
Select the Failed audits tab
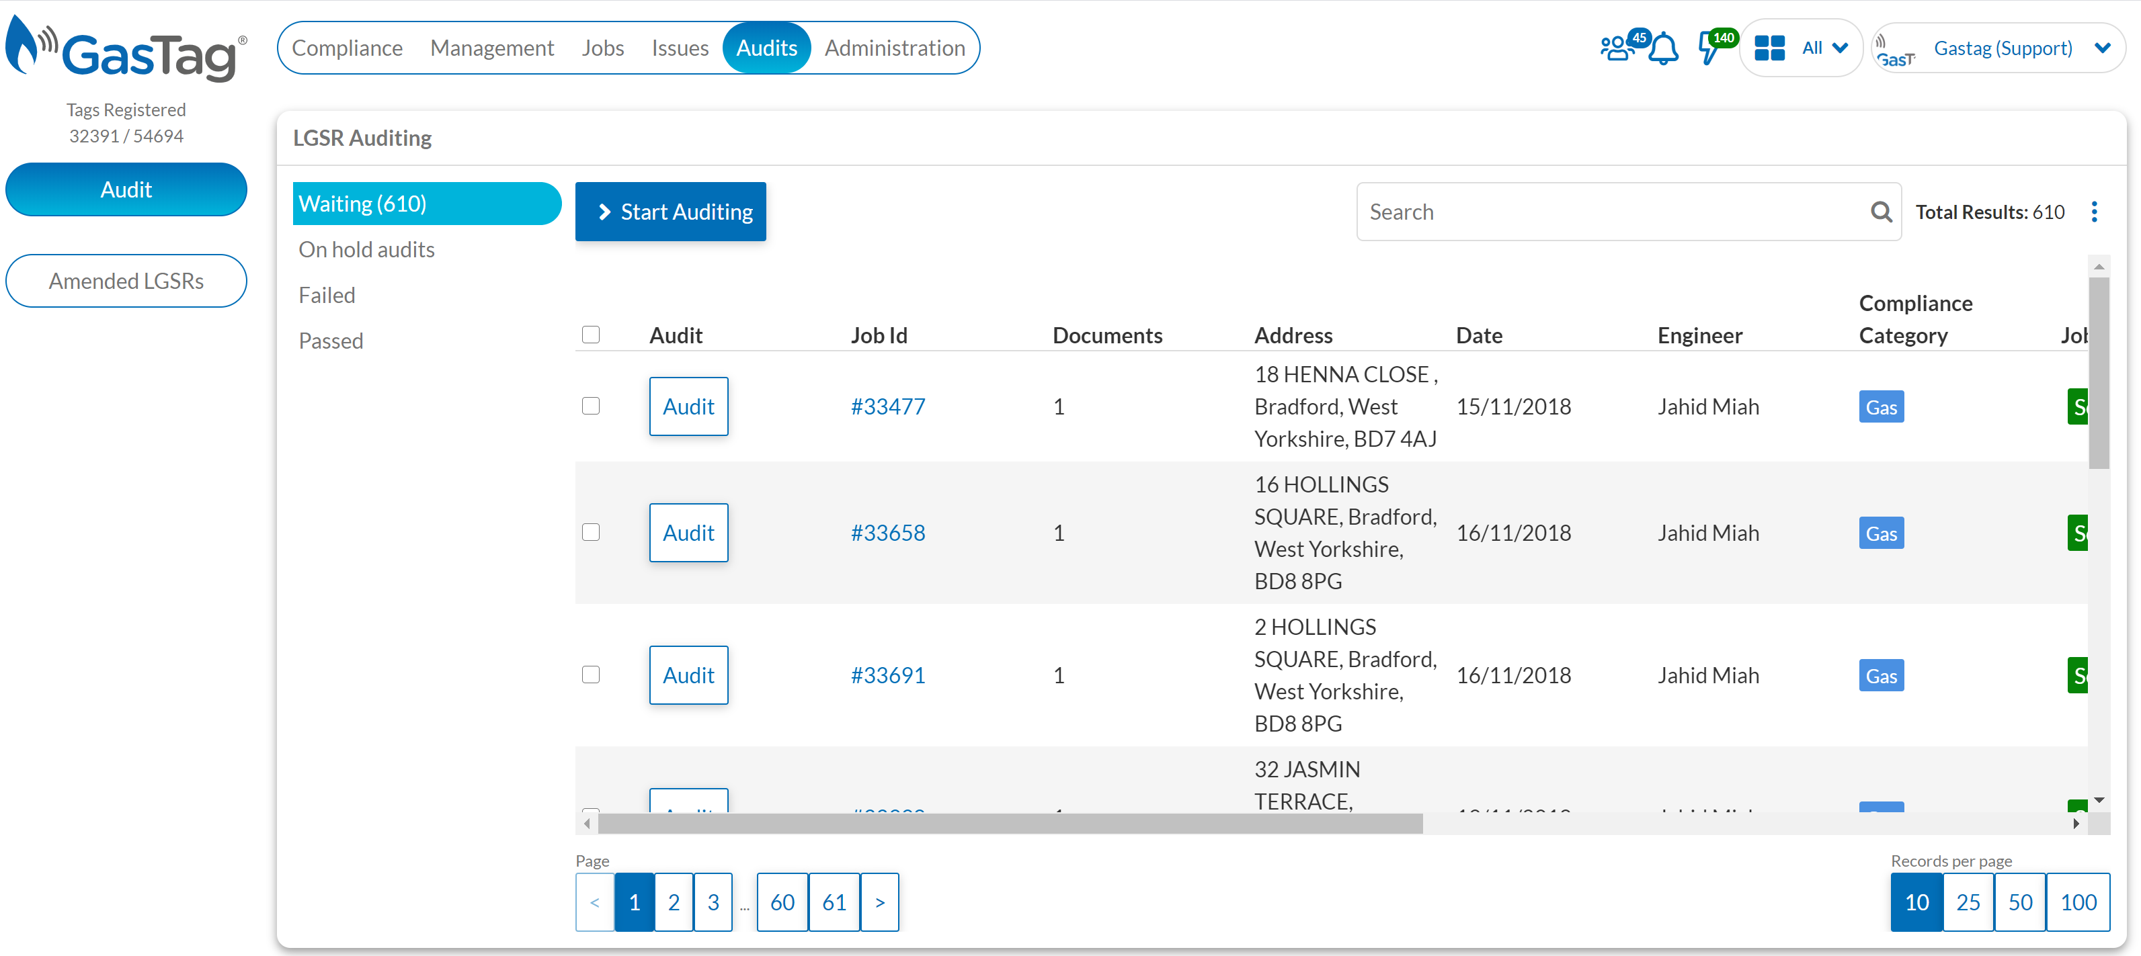327,296
